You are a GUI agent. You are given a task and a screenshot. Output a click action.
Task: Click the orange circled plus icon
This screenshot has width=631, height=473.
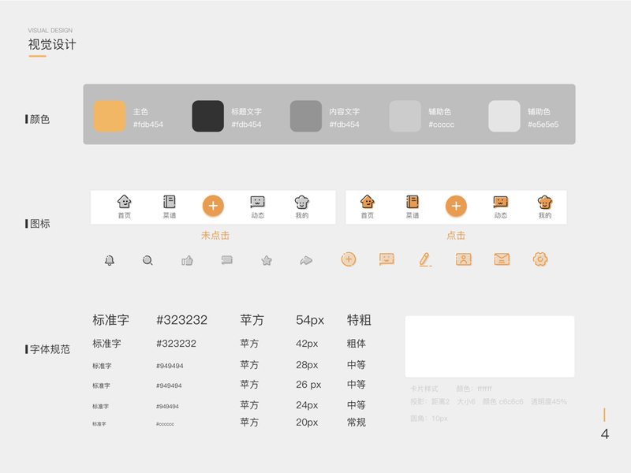click(x=349, y=259)
